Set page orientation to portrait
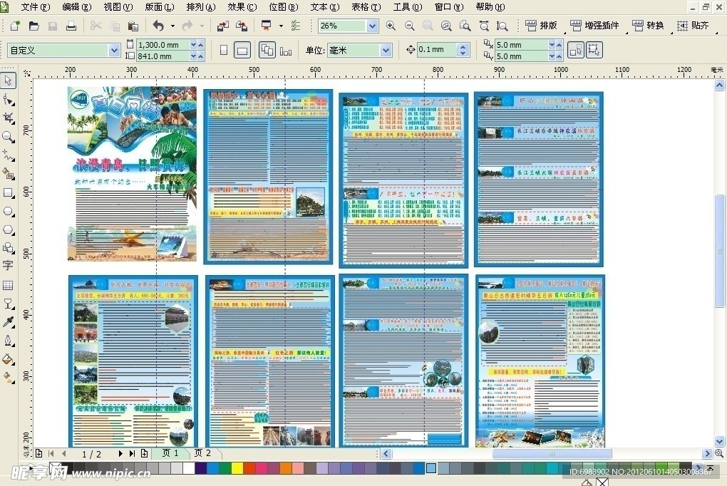Screen dimensions: 727x486 [224, 51]
